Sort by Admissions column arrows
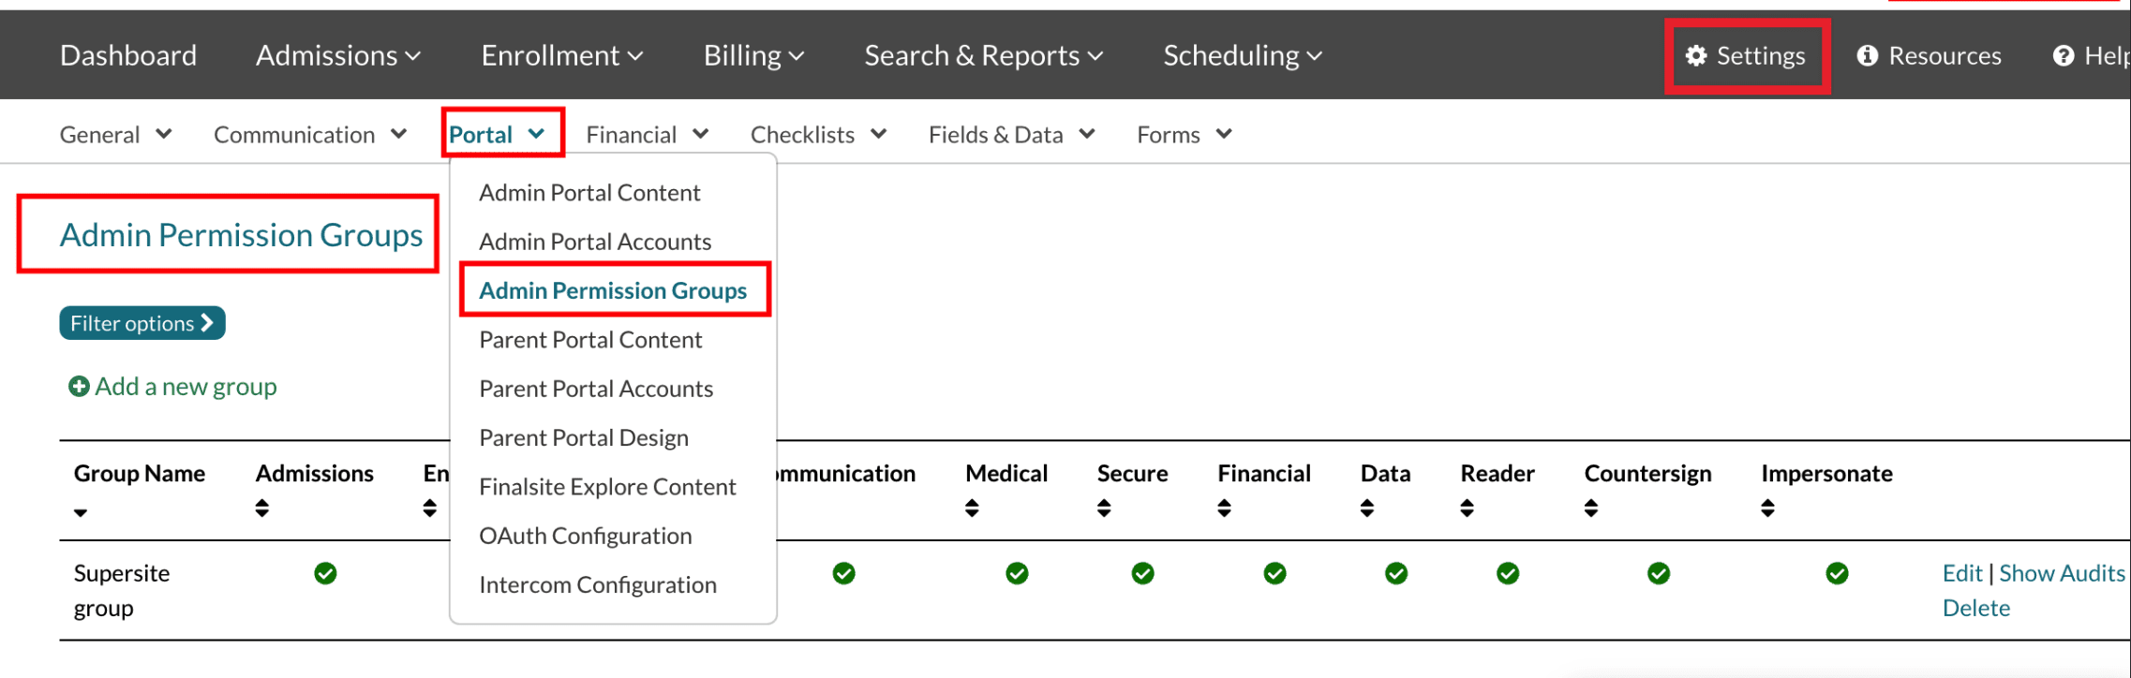Image resolution: width=2131 pixels, height=678 pixels. tap(262, 508)
